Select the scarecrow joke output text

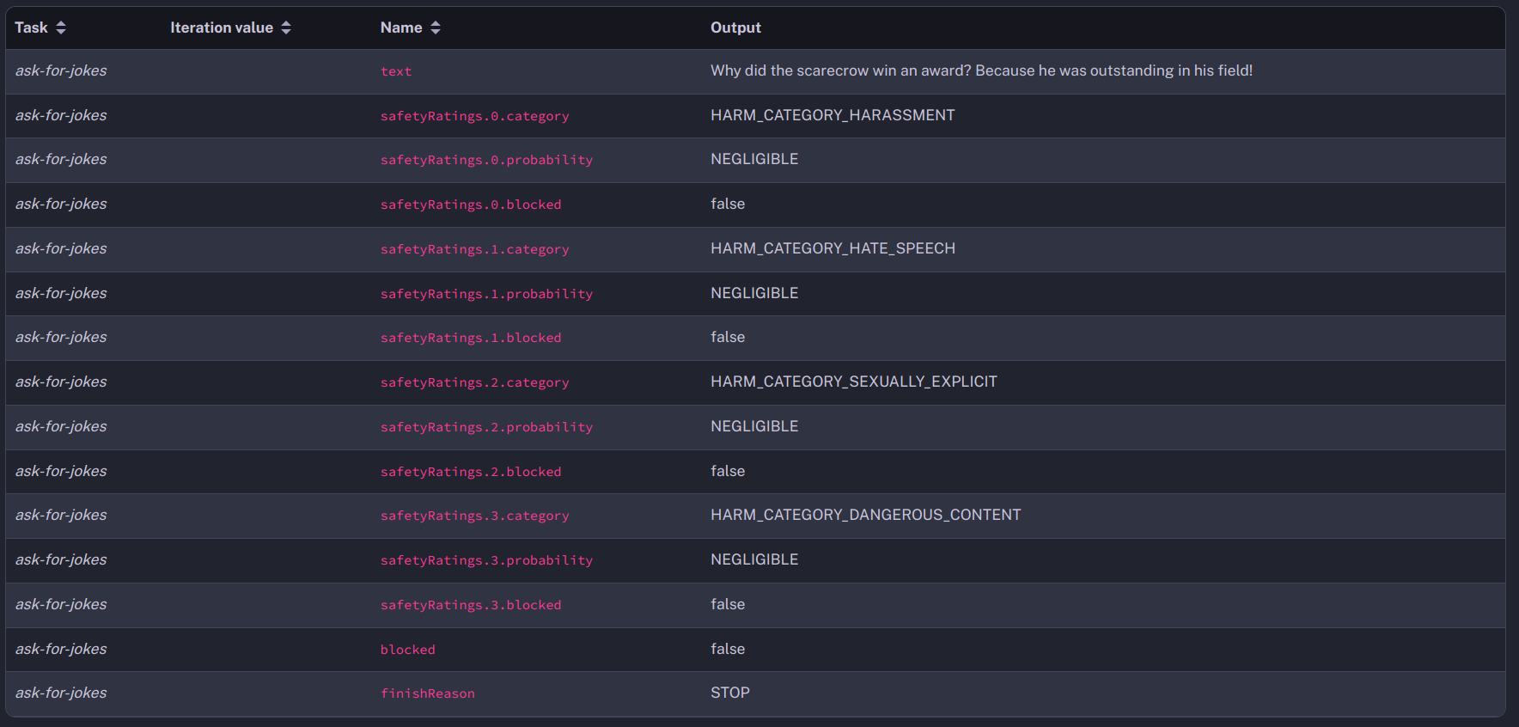(981, 70)
